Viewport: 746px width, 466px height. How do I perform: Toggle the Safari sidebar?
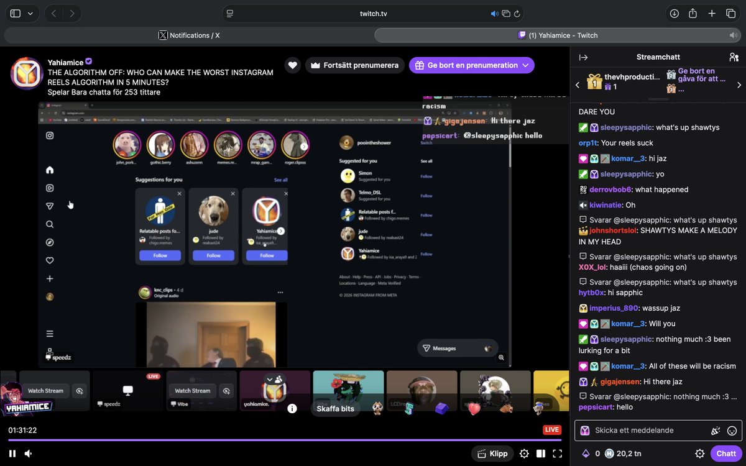click(x=16, y=13)
